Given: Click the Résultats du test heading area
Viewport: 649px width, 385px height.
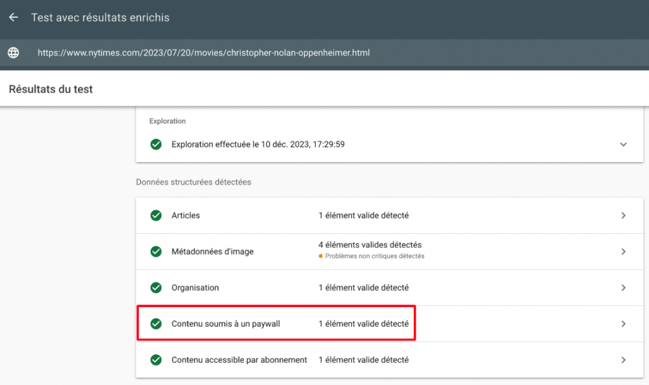Looking at the screenshot, I should pos(50,89).
